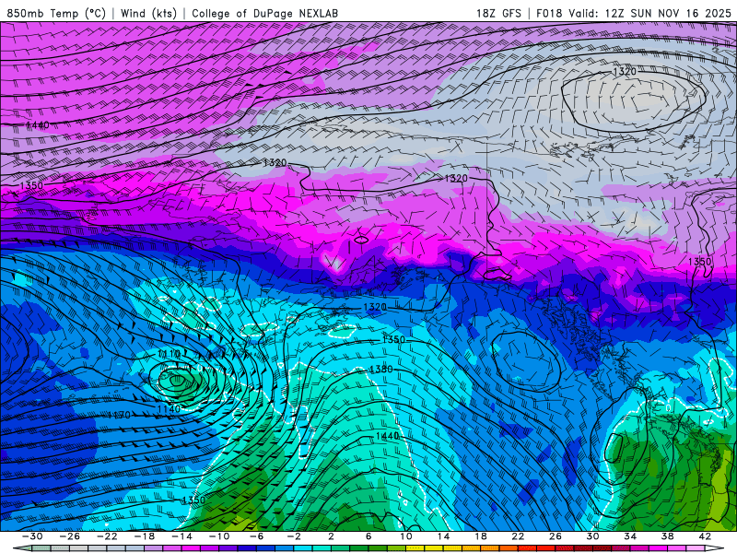Click the "26" colorbar scale value
Screen dimensions: 737x553
556,536
